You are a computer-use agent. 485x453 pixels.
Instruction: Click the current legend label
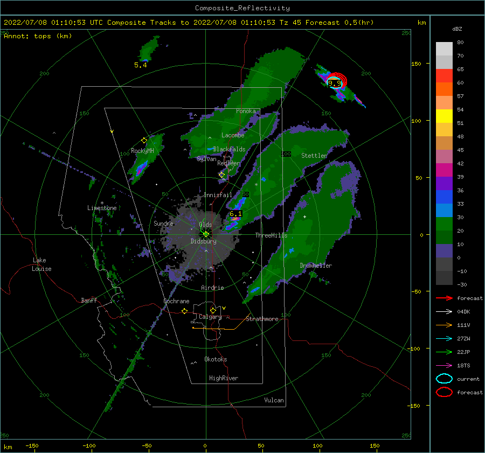pyautogui.click(x=468, y=379)
